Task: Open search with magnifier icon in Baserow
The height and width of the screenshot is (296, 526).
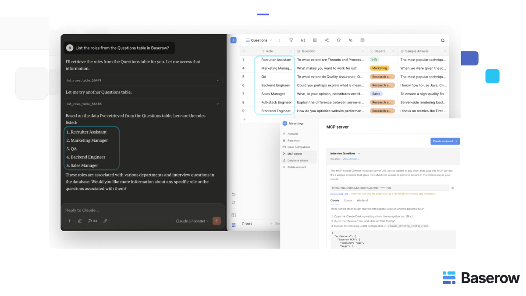Action: pos(443,40)
